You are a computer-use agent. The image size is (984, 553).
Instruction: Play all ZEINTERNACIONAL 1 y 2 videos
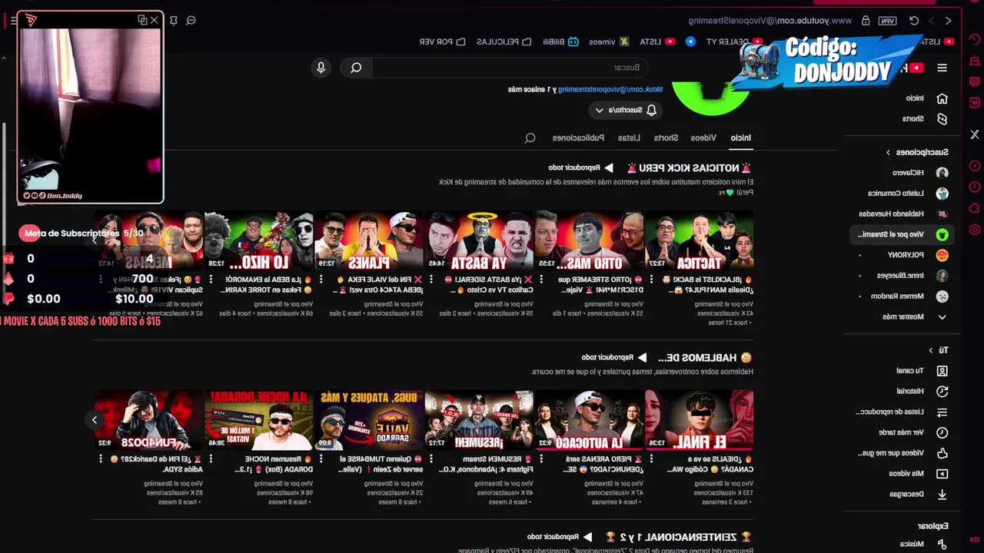(x=559, y=537)
